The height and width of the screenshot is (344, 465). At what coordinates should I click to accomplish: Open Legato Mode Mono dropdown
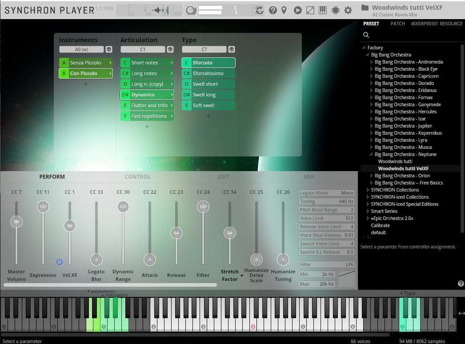point(326,193)
